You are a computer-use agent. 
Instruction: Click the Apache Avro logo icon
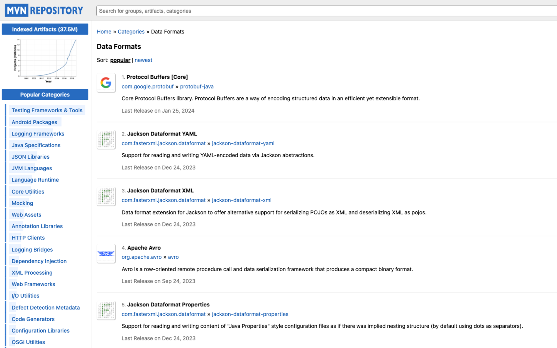(x=106, y=253)
